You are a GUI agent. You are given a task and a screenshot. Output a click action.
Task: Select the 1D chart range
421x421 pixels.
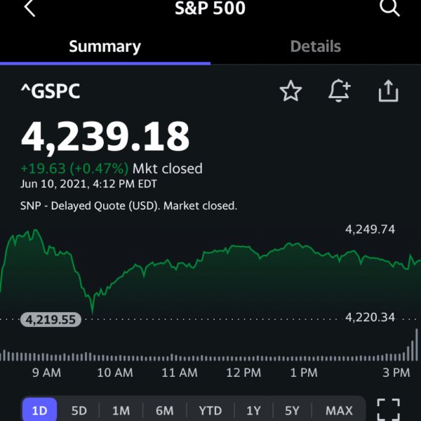coord(39,410)
